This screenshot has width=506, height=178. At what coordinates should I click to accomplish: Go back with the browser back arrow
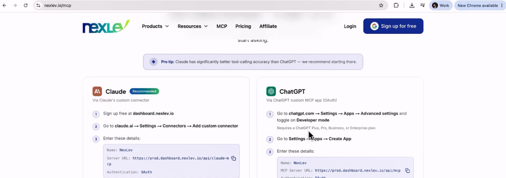(x=5, y=6)
